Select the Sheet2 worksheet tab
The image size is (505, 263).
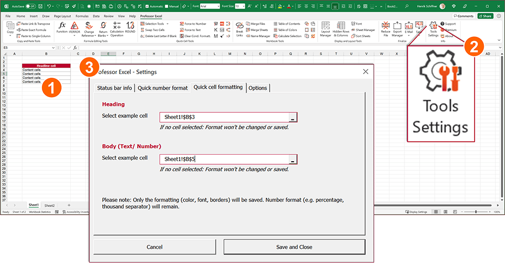click(49, 206)
